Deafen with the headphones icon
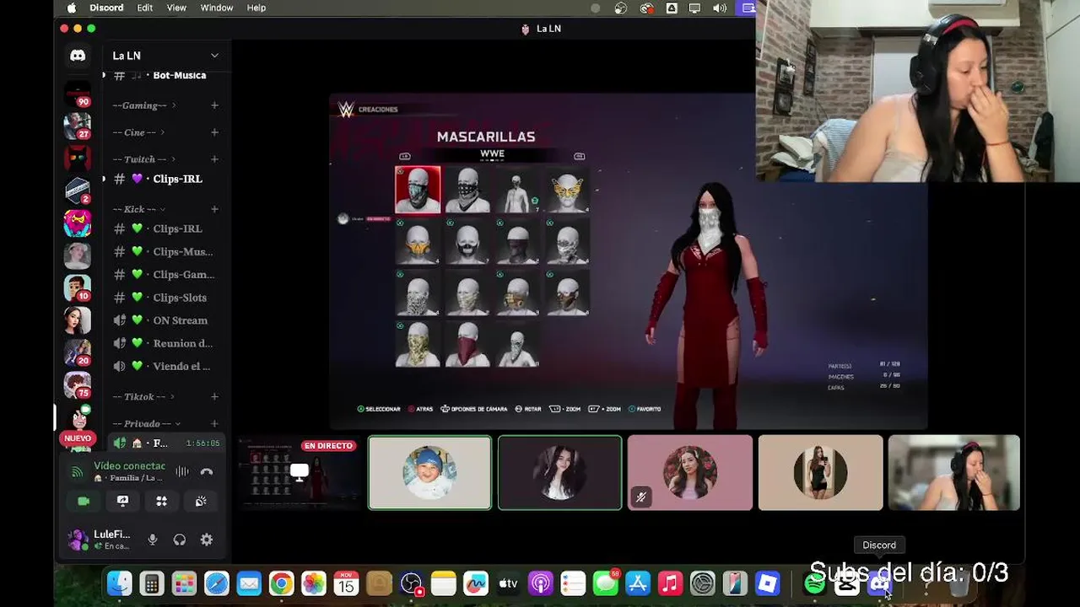 [x=180, y=540]
